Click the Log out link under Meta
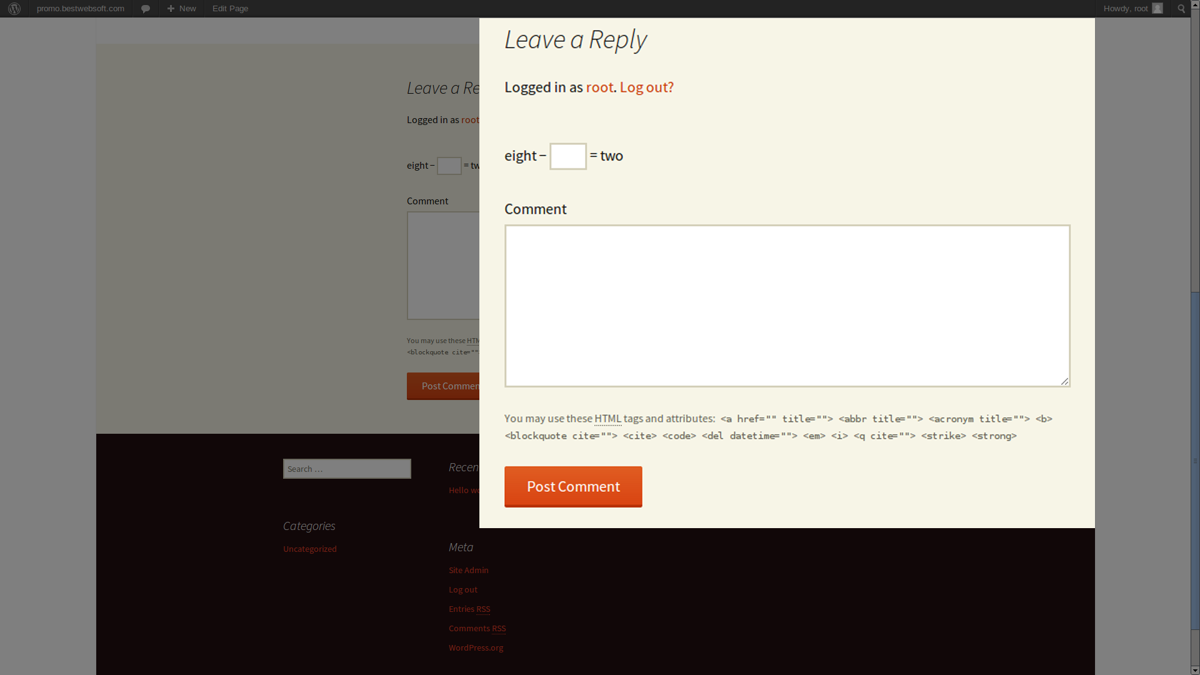 pyautogui.click(x=463, y=589)
